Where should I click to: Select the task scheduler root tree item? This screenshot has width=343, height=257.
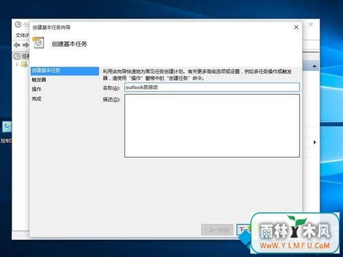point(21,56)
